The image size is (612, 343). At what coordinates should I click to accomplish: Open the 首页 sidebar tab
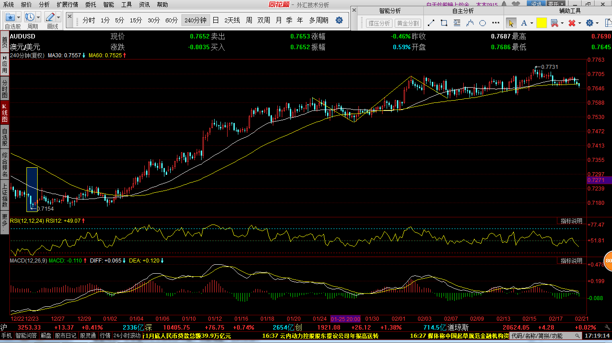pyautogui.click(x=4, y=42)
